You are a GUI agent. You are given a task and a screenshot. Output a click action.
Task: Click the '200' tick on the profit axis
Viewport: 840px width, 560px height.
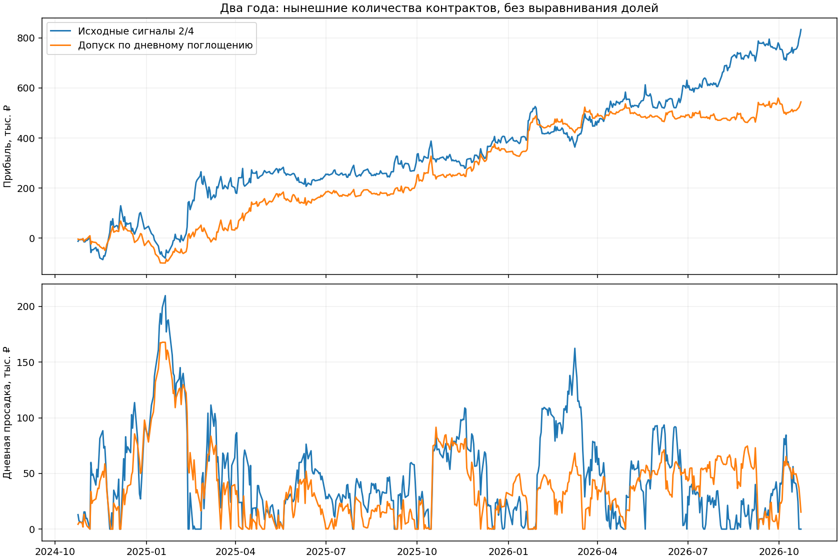point(26,188)
